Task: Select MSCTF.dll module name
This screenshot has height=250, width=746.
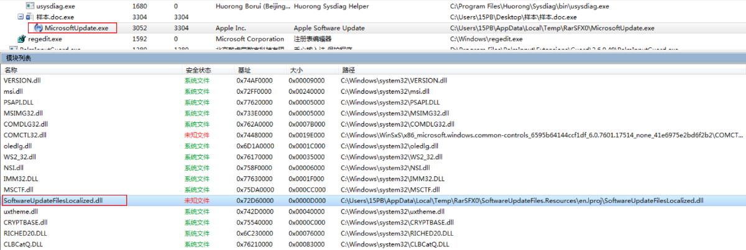Action: click(x=19, y=189)
